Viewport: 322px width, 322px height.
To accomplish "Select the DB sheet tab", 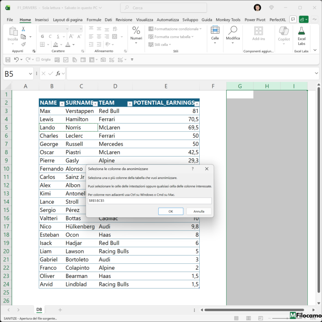I will click(x=39, y=309).
